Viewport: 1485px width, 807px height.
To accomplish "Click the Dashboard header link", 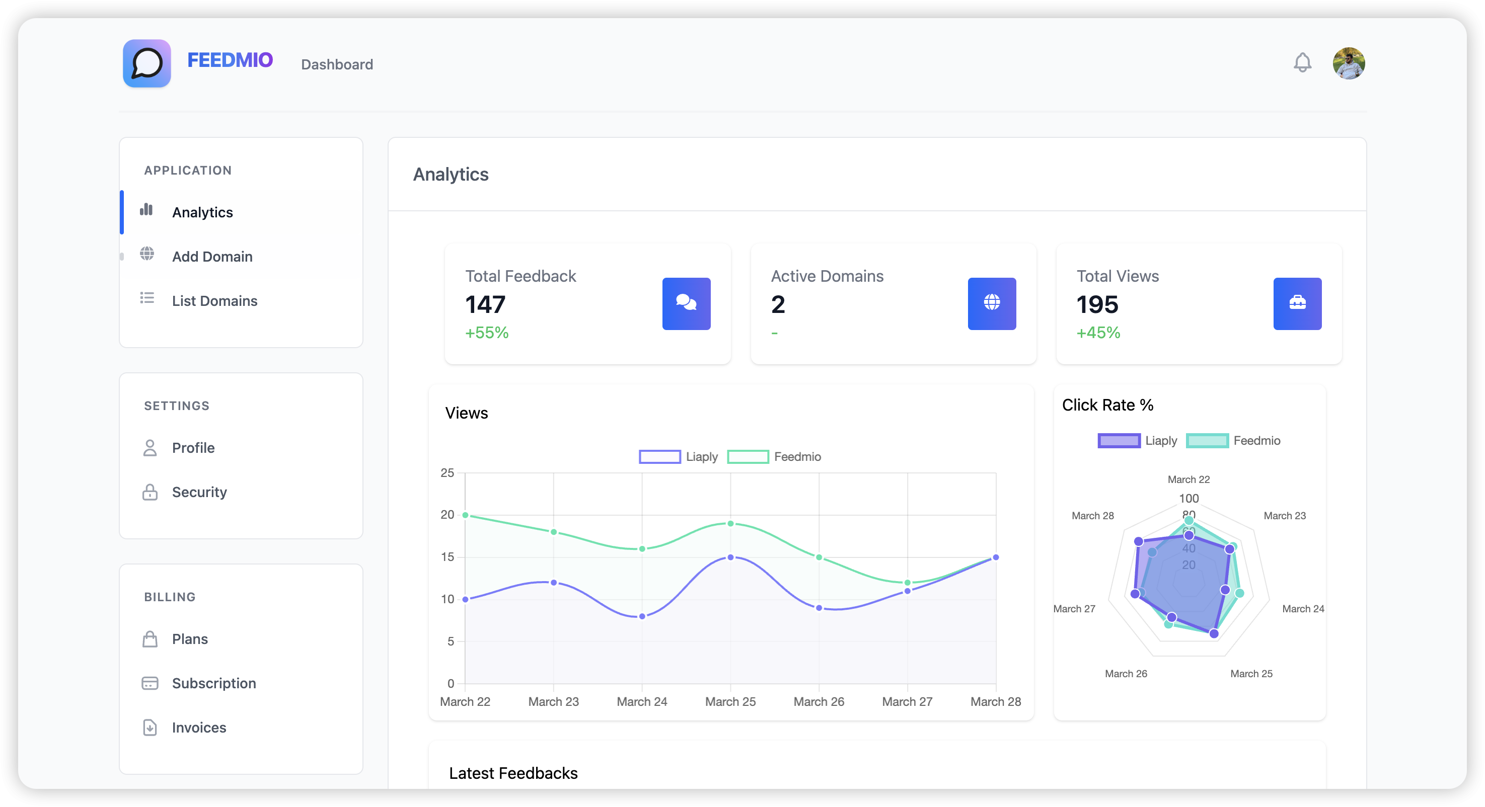I will tap(337, 64).
